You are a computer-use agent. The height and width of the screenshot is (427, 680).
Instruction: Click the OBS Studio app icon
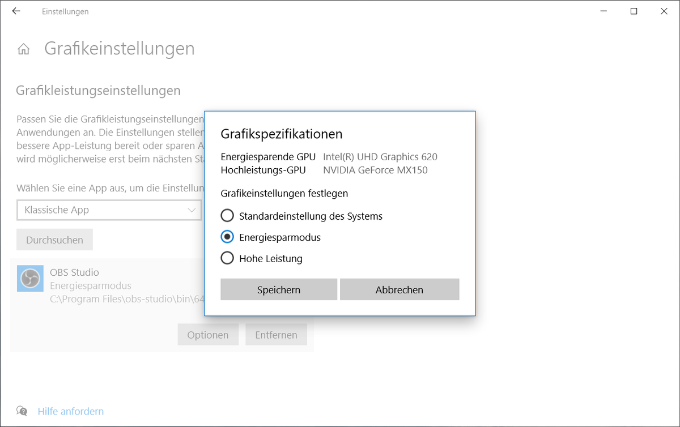tap(31, 279)
